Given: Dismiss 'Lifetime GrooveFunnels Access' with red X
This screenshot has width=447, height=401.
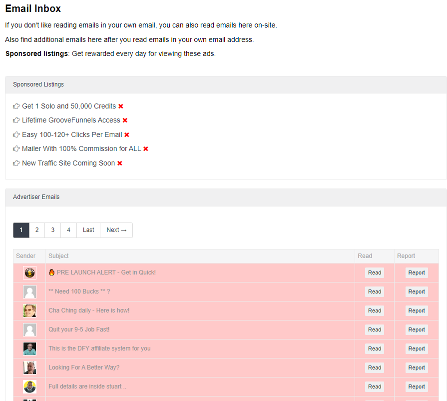Looking at the screenshot, I should click(125, 120).
